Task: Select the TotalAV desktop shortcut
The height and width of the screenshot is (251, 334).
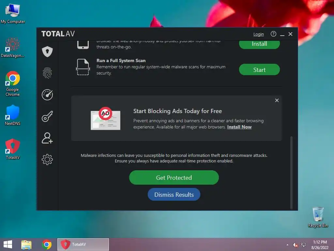Action: (x=13, y=149)
